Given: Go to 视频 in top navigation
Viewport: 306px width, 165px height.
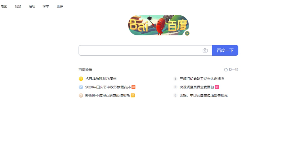Looking at the screenshot, I should (18, 6).
